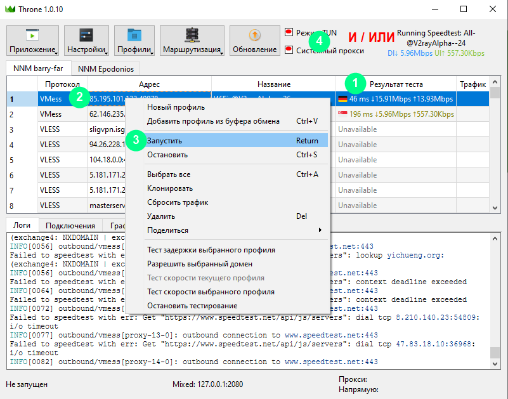This screenshot has height=399, width=508.
Task: Pick Удалить from the context menu
Action: tap(160, 216)
